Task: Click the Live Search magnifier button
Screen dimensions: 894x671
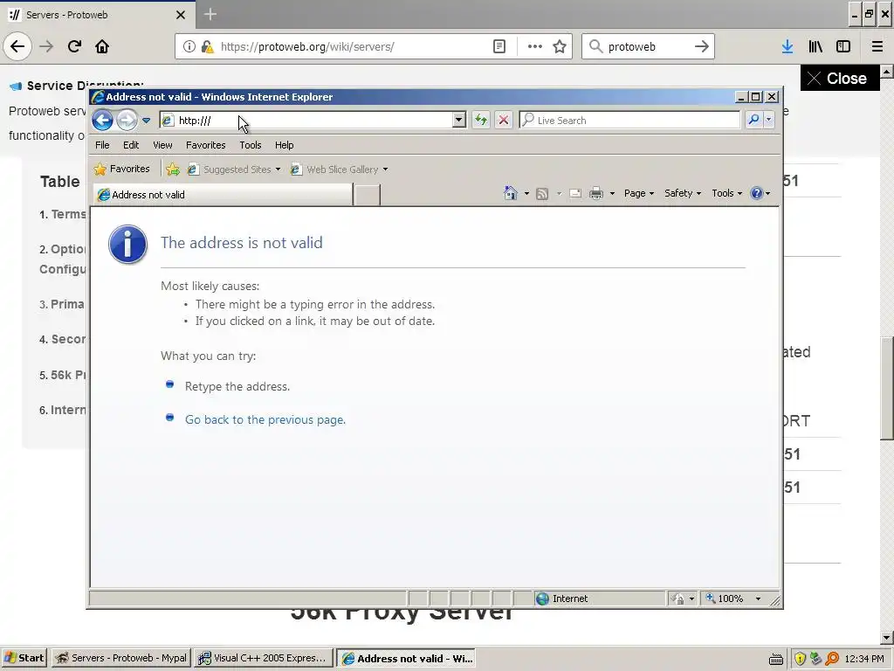Action: pos(753,120)
